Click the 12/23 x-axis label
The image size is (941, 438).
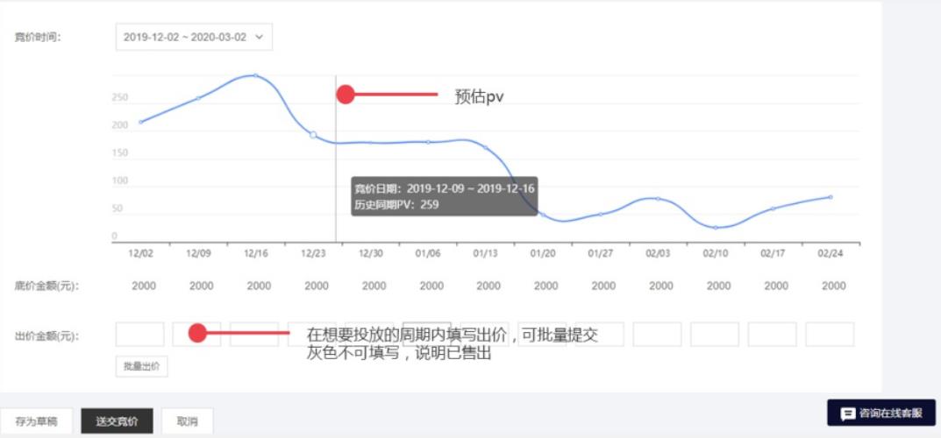click(x=313, y=254)
